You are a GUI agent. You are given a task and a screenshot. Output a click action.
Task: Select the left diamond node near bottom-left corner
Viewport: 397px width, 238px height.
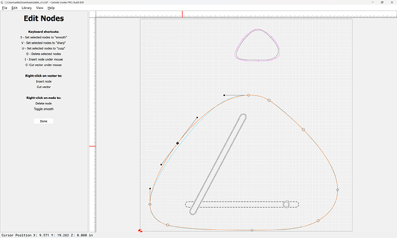pyautogui.click(x=150, y=204)
